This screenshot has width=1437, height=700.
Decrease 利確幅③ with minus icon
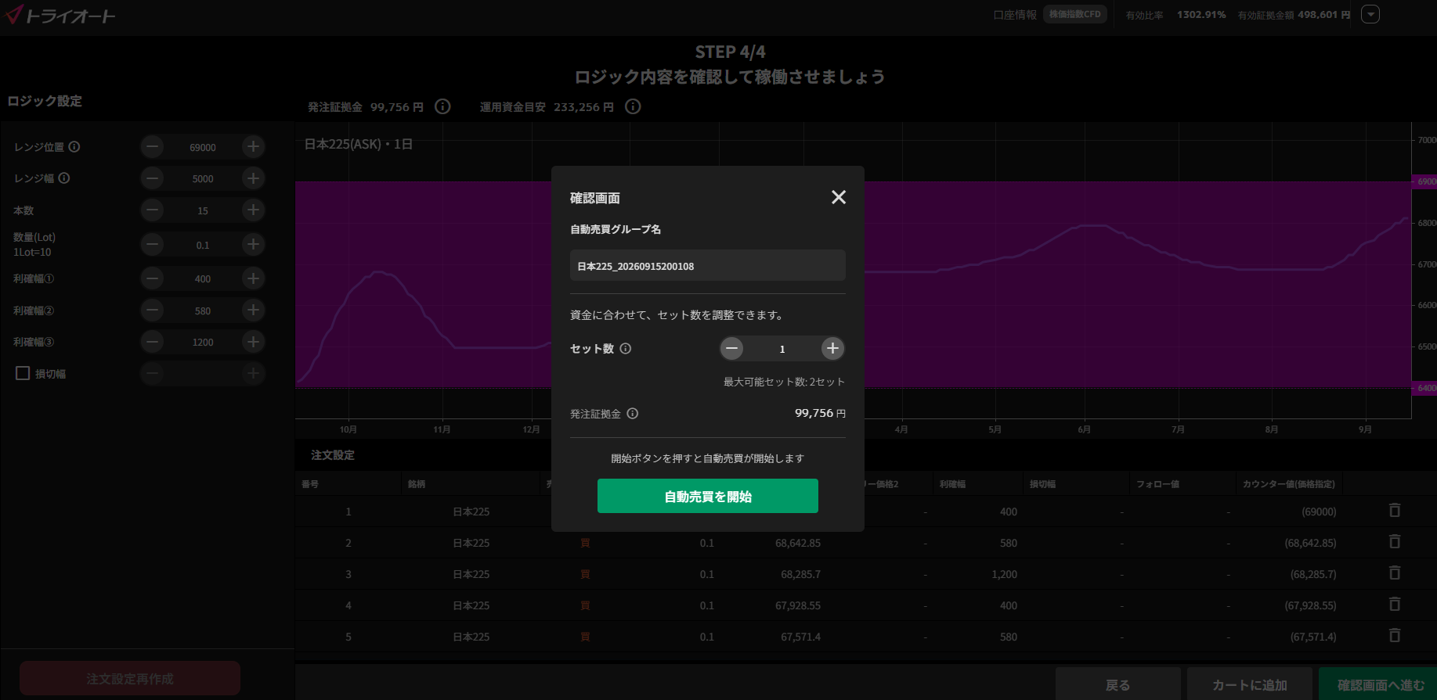(x=153, y=342)
